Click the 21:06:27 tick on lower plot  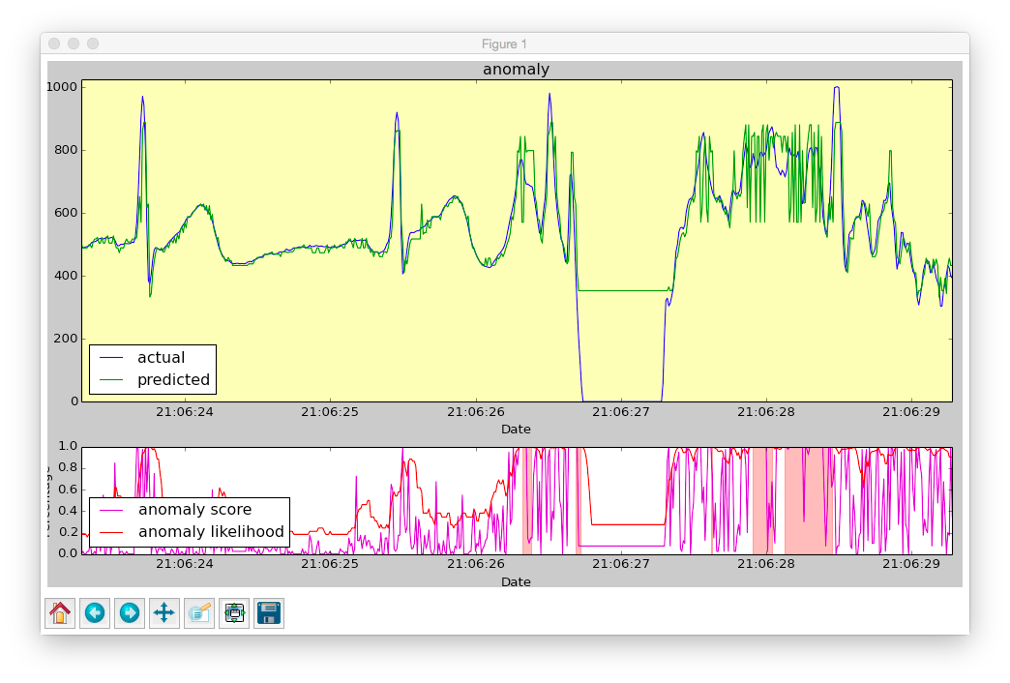621,564
